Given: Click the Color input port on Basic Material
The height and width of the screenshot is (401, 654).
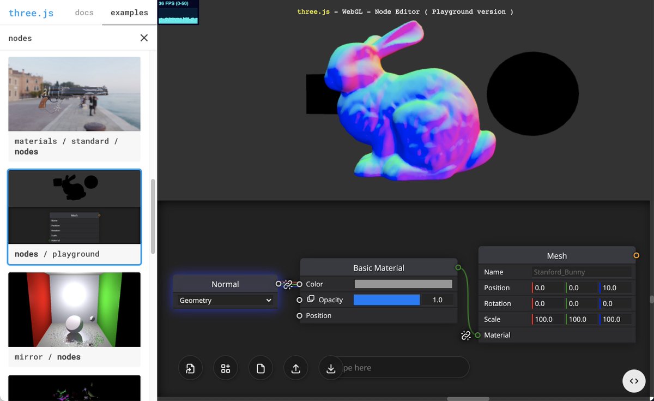Looking at the screenshot, I should point(299,284).
